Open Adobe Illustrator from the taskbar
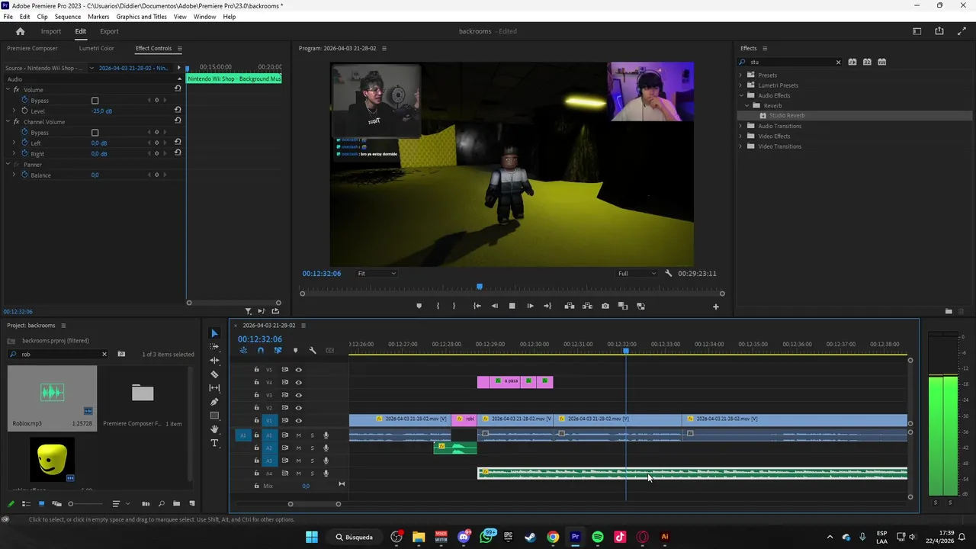The image size is (976, 549). [x=665, y=537]
